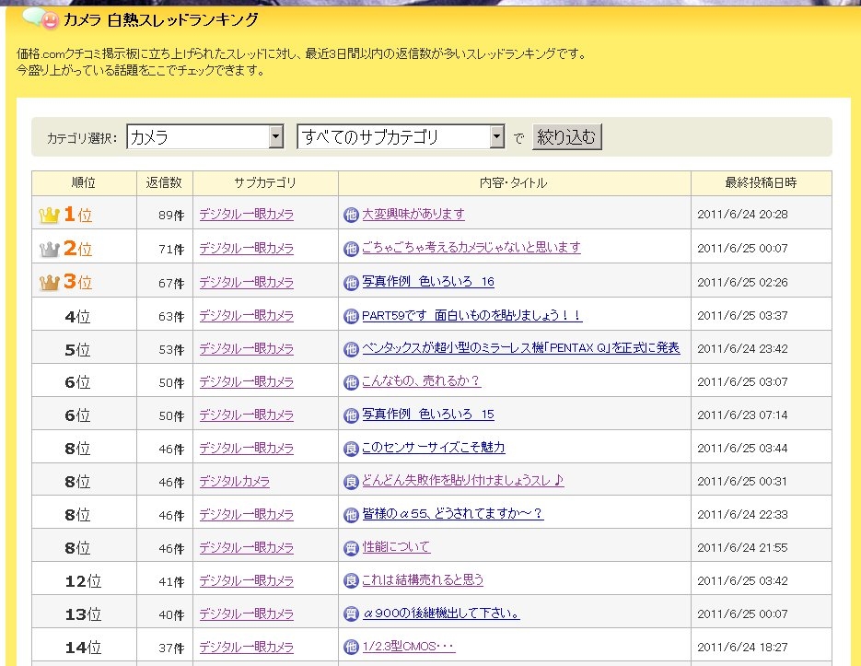Open thread 皆様のα55、どうされてますか～？
Screen dimensions: 861x666
coord(452,514)
